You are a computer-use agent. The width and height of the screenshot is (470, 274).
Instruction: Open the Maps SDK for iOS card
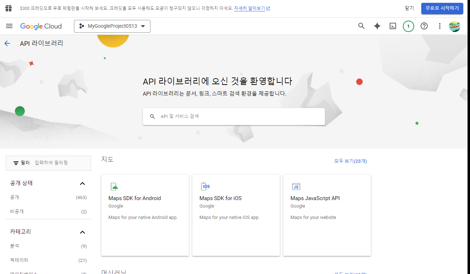tap(236, 215)
